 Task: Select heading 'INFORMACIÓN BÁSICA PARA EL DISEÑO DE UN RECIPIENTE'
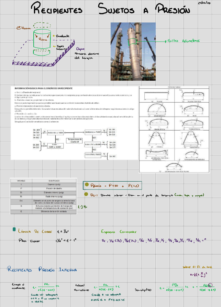[44, 88]
